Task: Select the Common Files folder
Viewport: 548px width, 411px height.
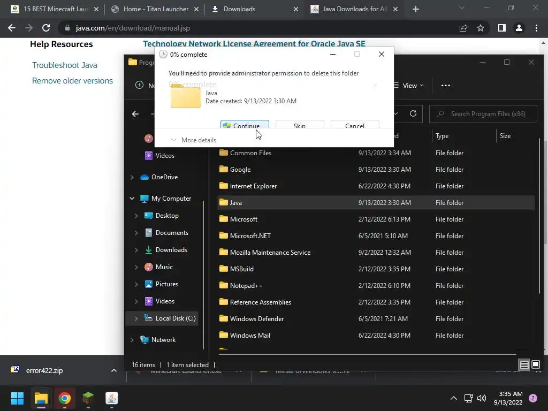Action: (x=376, y=153)
